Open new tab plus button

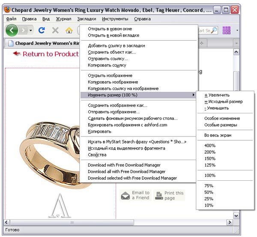click(202, 43)
